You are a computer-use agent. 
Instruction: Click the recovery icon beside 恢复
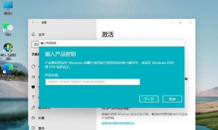pos(33,118)
